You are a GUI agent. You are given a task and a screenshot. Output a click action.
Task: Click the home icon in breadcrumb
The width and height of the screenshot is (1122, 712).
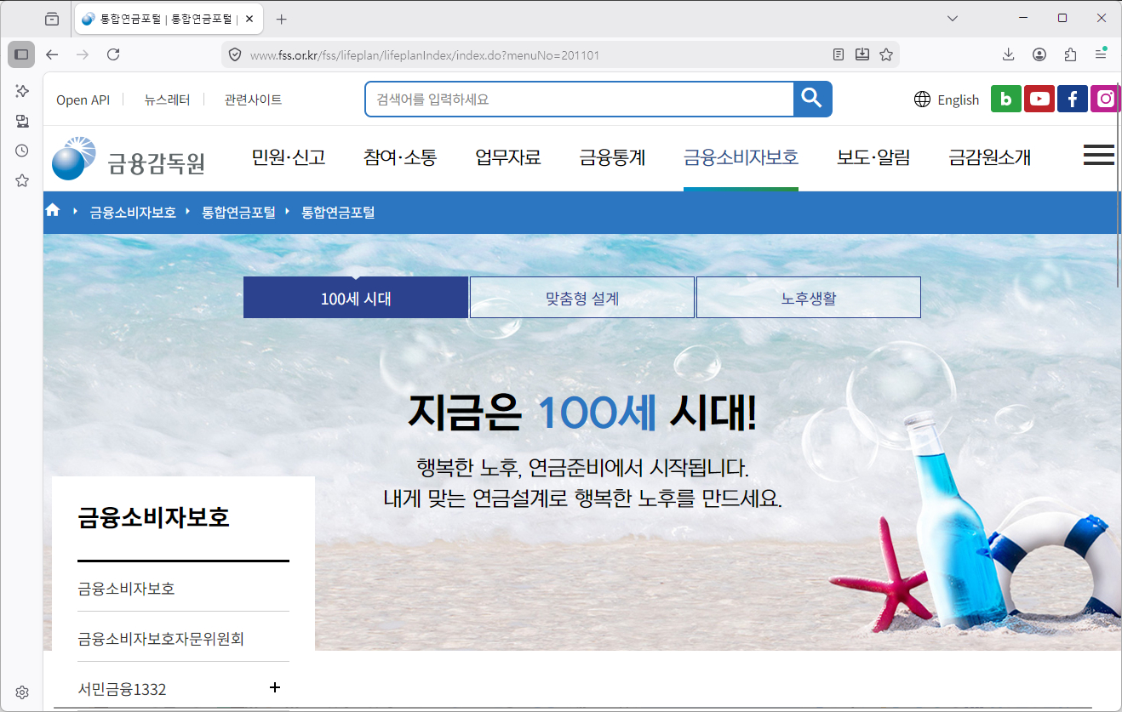coord(53,210)
